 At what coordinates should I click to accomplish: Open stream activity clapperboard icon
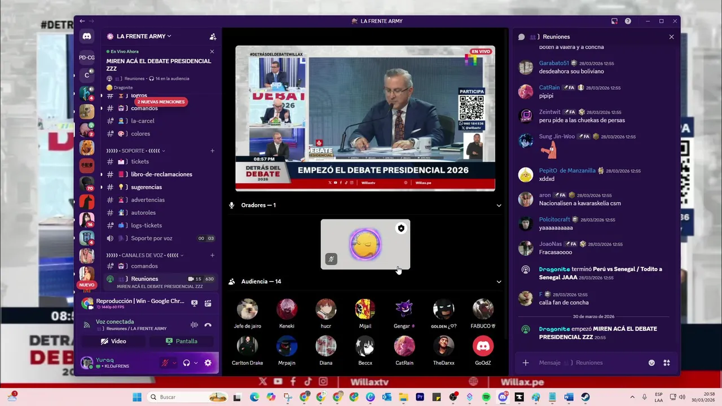coord(208,303)
